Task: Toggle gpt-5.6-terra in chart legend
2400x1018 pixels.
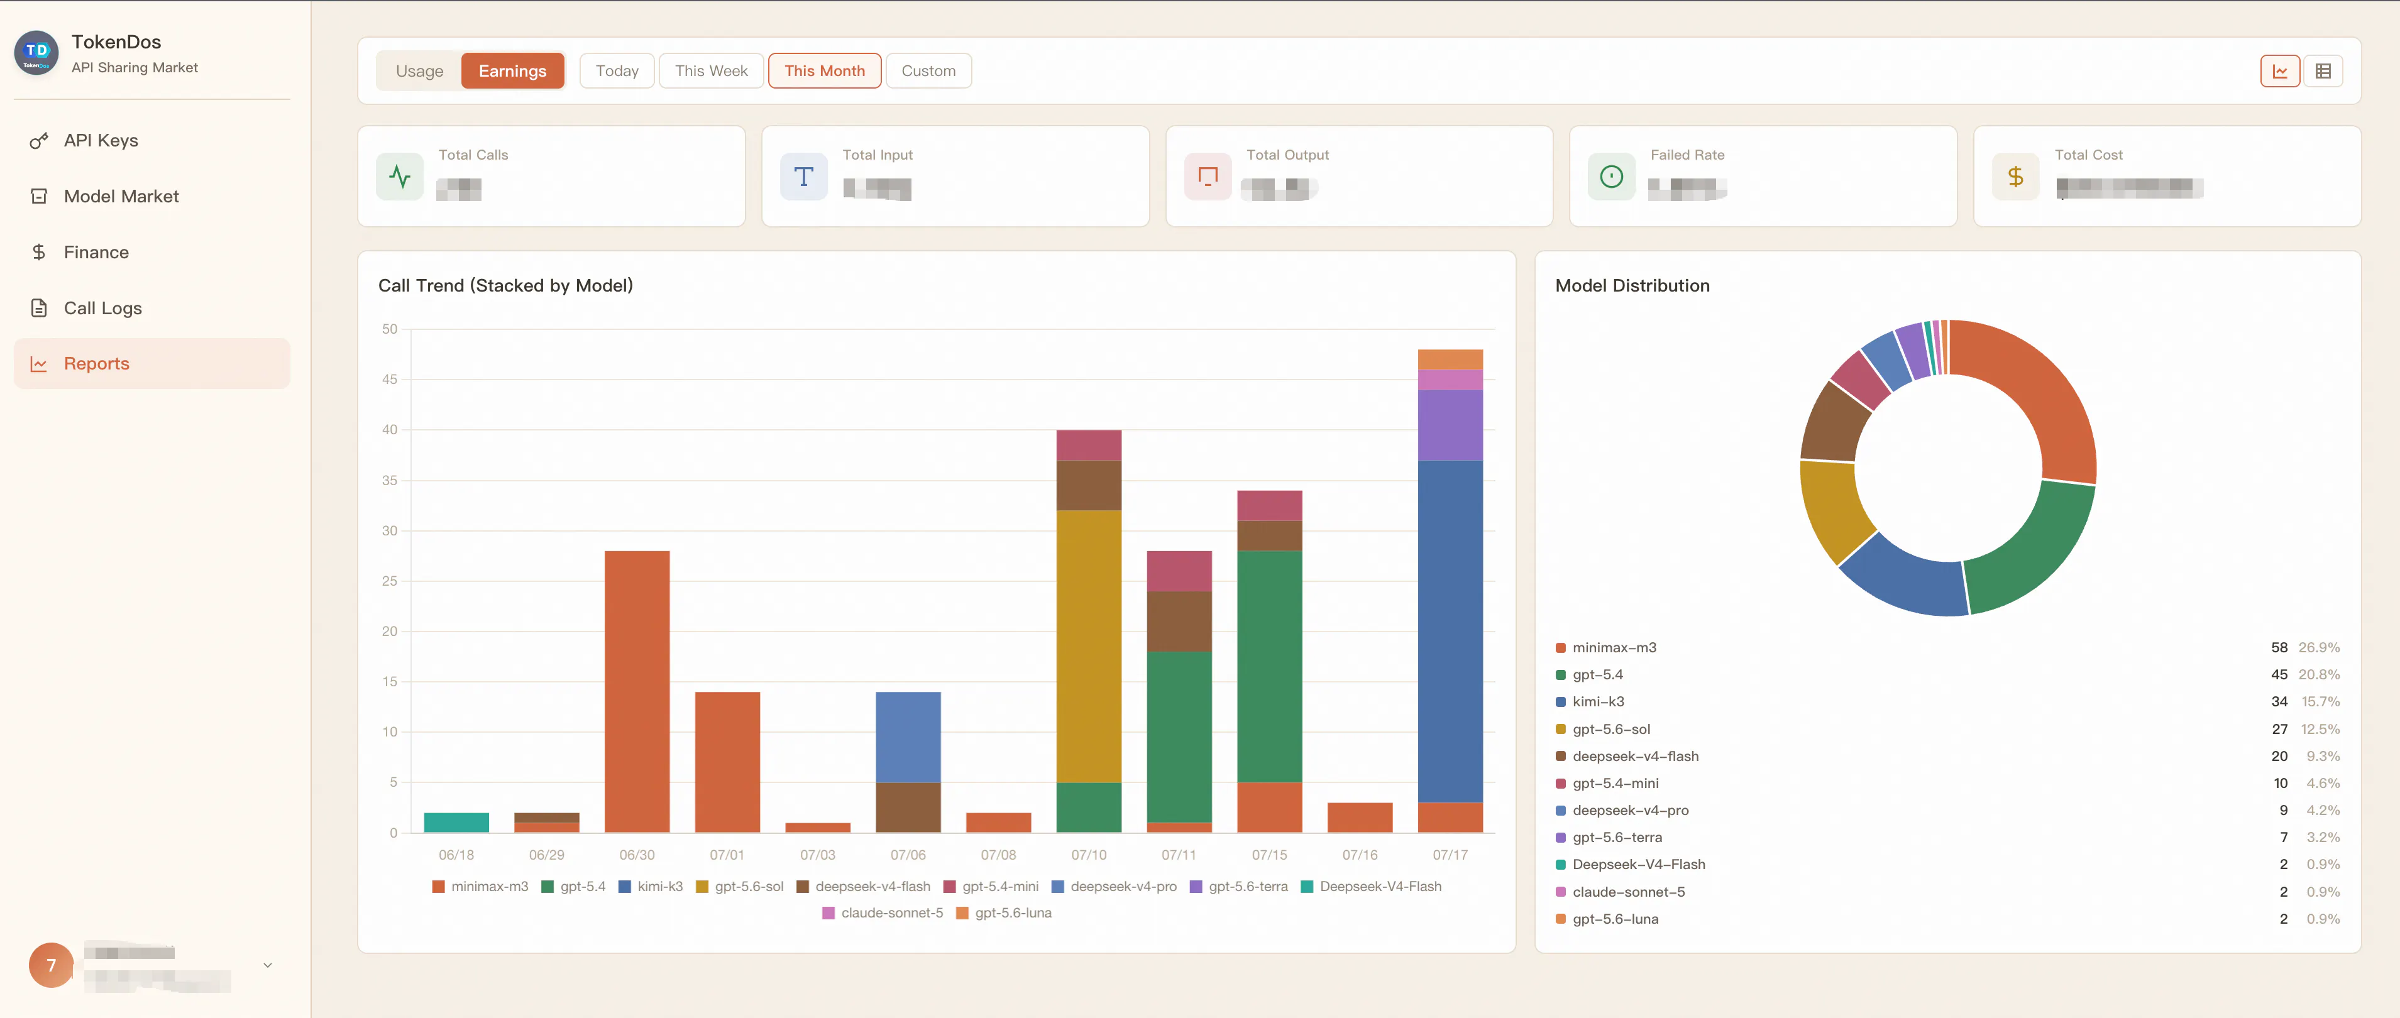Action: pos(1238,887)
